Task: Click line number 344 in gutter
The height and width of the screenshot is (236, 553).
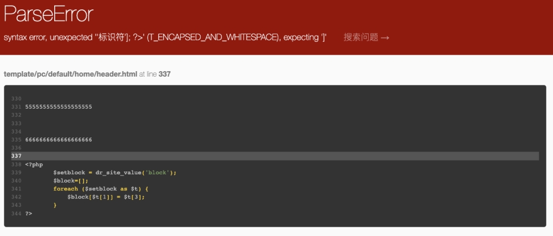Action: (16, 213)
